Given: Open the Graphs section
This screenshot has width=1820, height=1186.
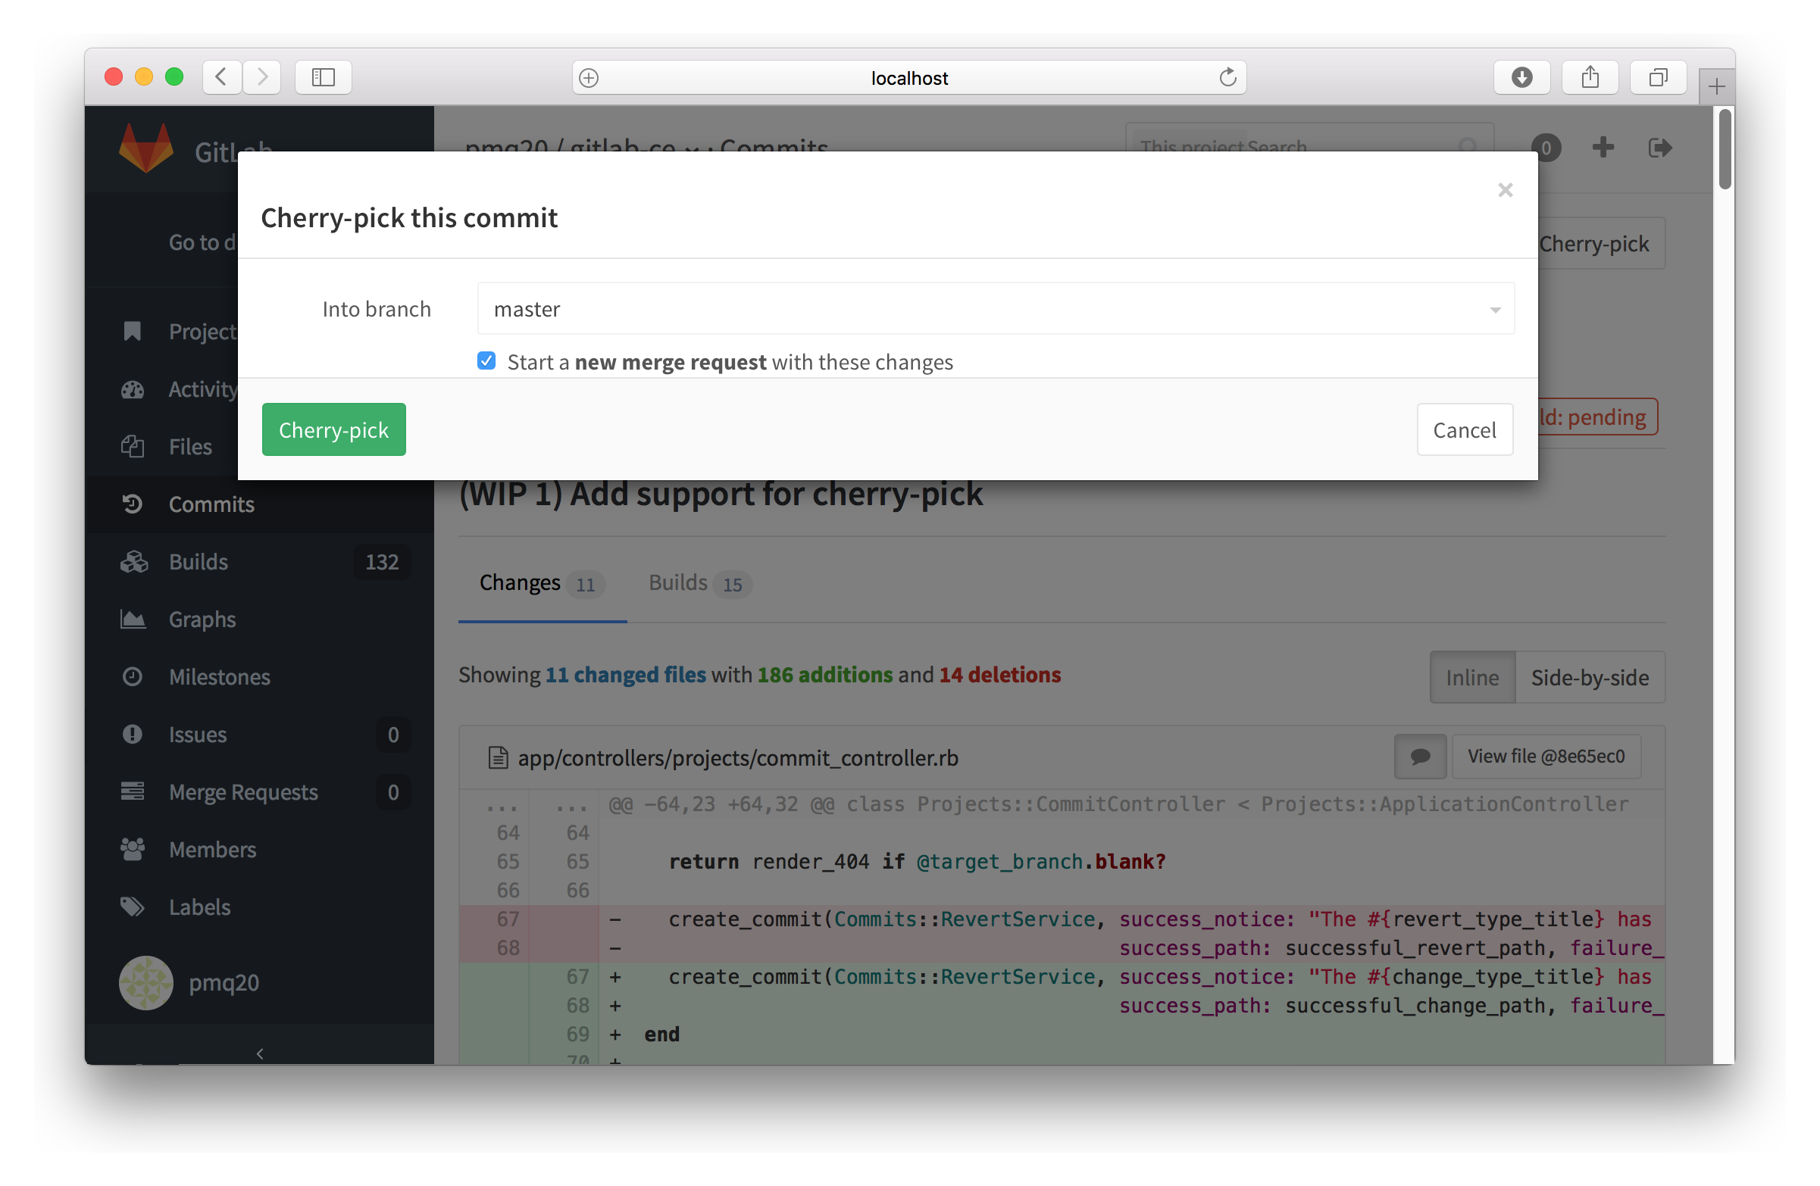Looking at the screenshot, I should [x=202, y=619].
